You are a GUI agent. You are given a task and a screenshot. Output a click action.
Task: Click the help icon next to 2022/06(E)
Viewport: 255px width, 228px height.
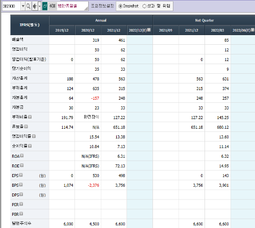[252, 30]
